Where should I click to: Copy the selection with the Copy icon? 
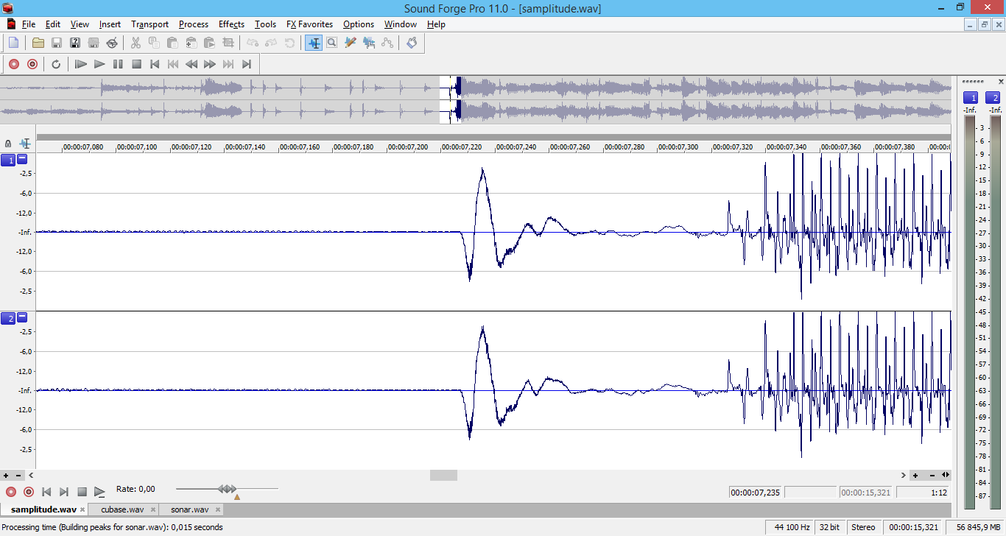(x=154, y=43)
